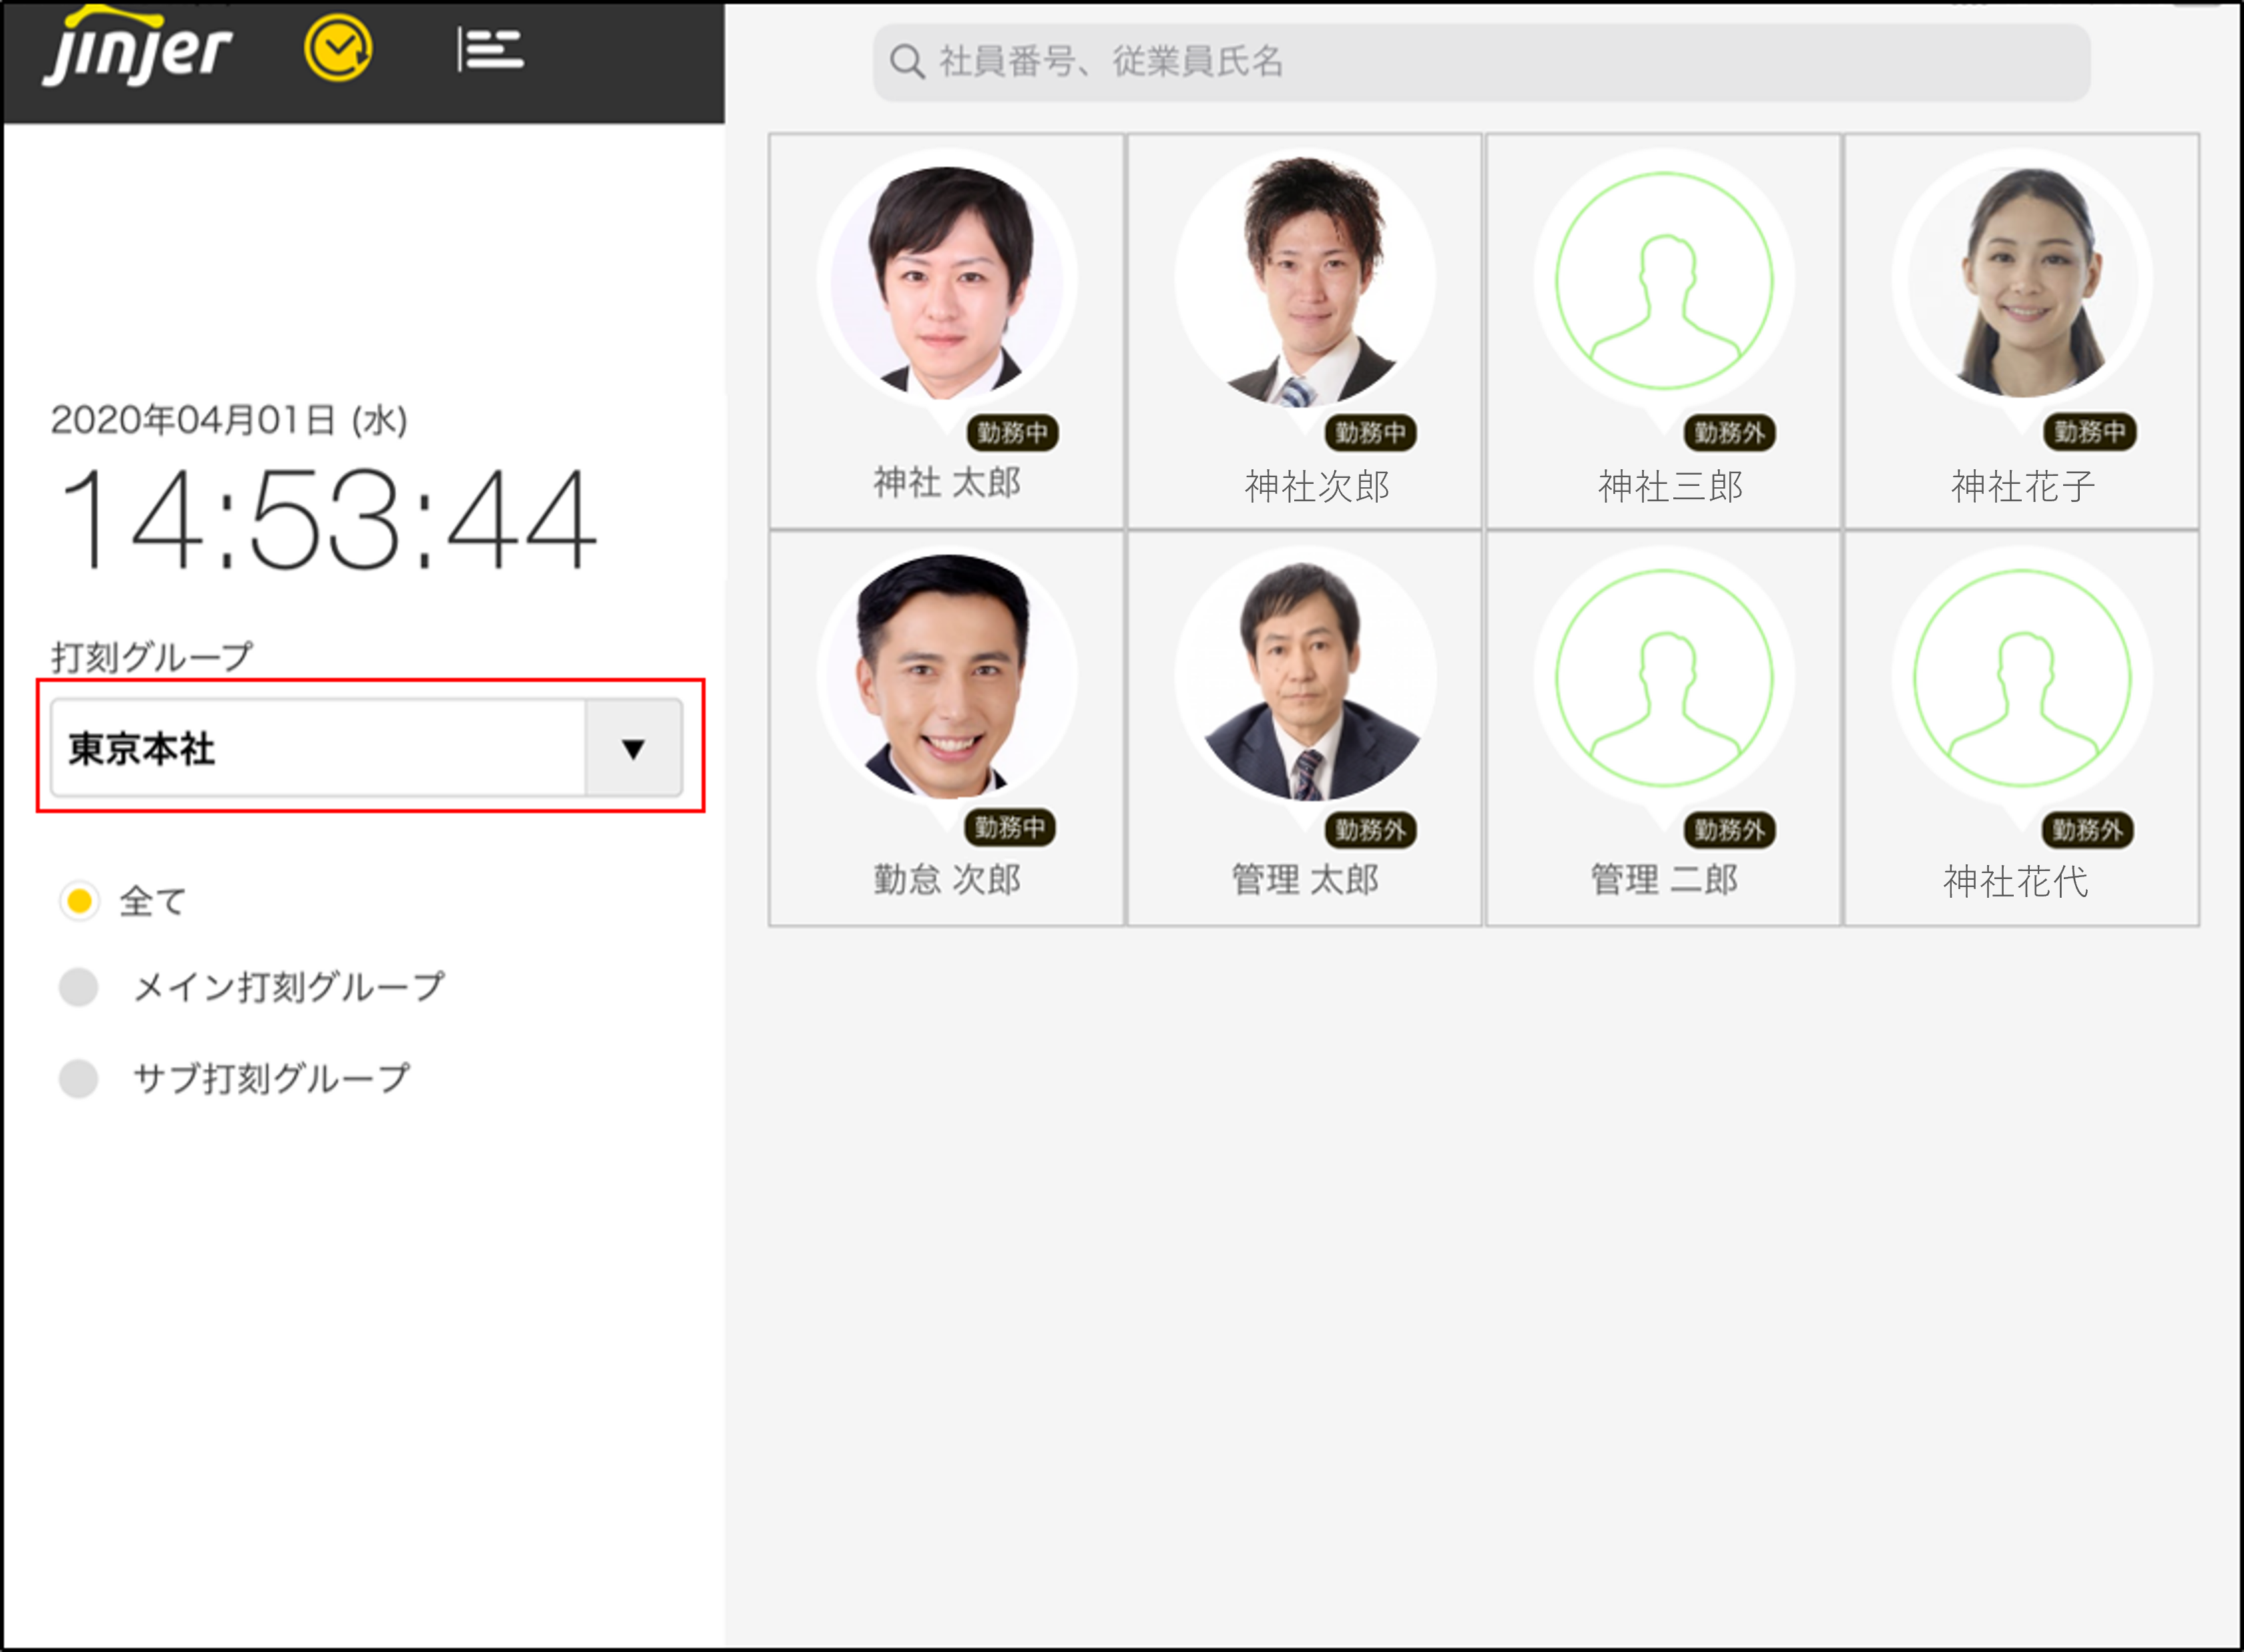This screenshot has width=2244, height=1652.
Task: Select 神社花子's photo
Action: coord(2022,281)
